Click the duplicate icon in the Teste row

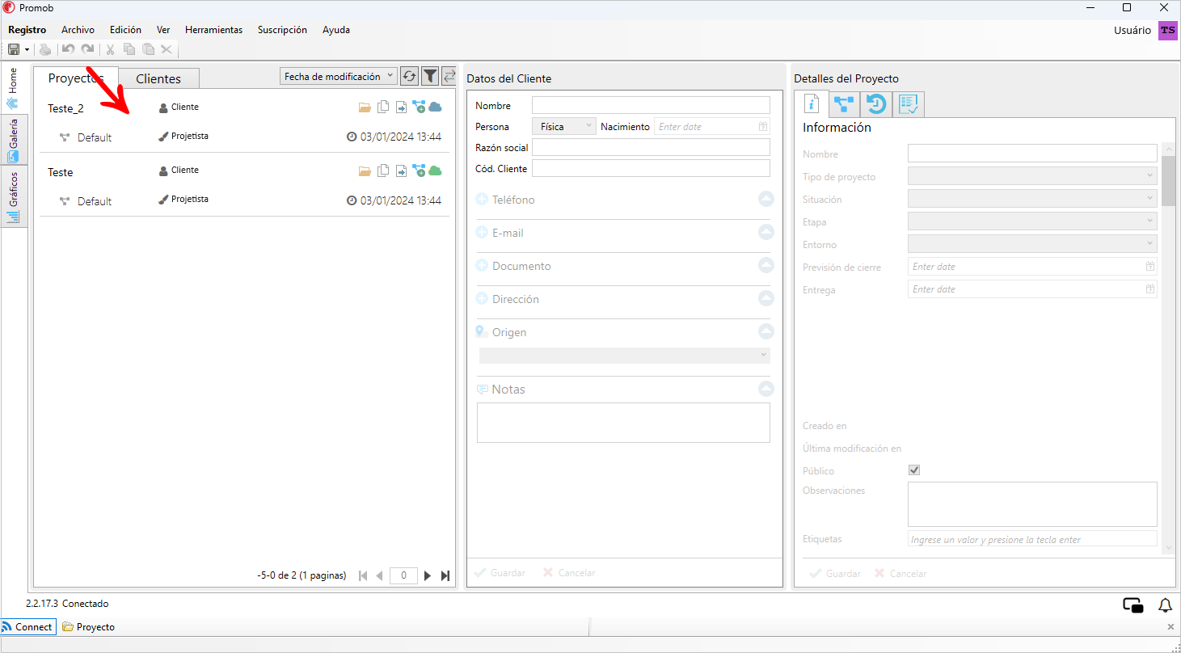(383, 171)
